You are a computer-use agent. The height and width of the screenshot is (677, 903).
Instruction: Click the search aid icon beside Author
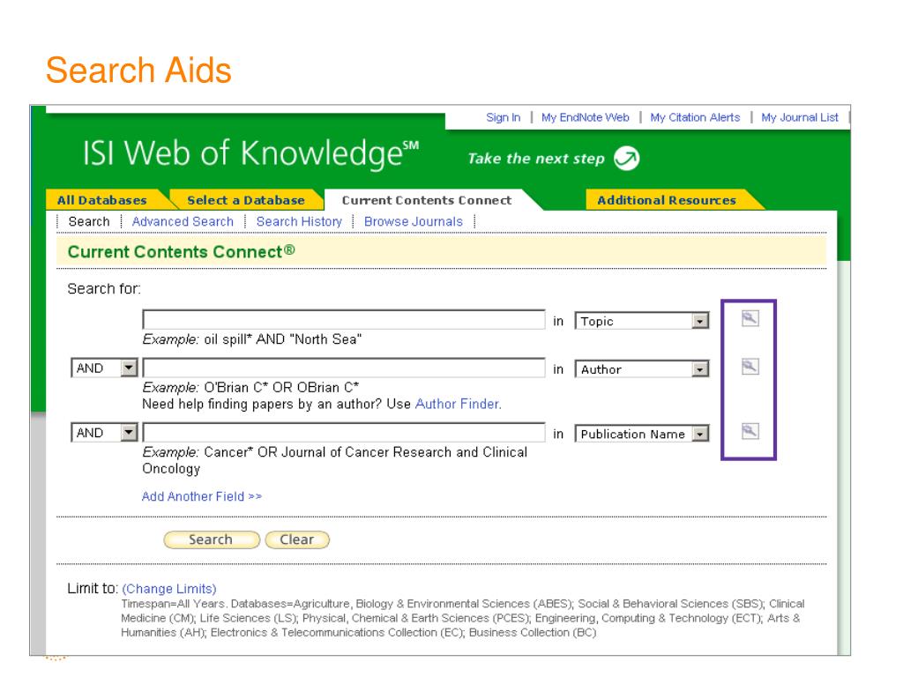click(x=750, y=367)
